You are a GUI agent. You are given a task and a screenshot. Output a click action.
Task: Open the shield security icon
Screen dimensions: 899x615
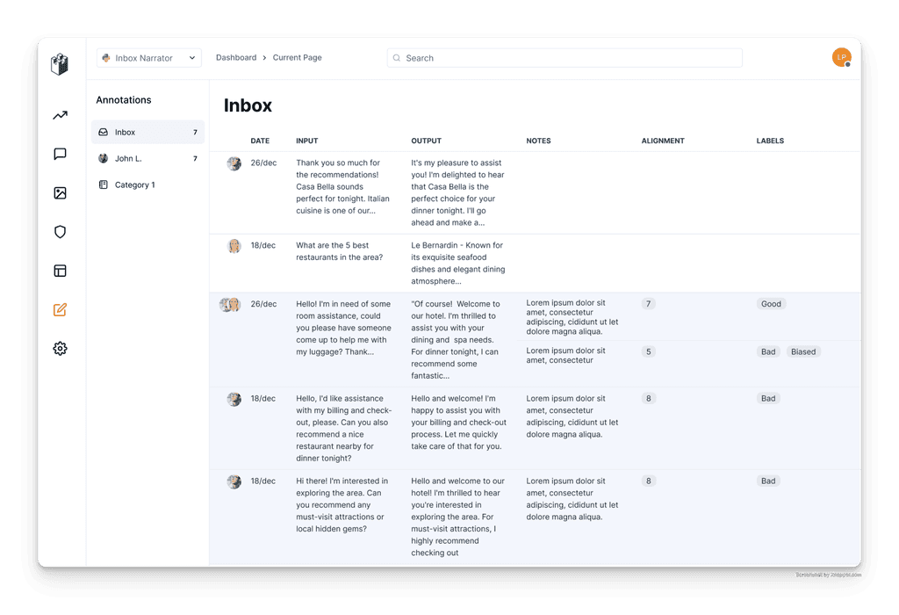coord(60,232)
